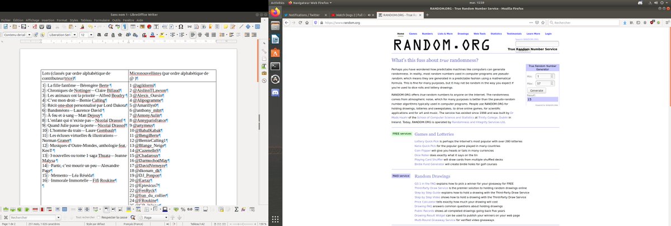Click the Max value field in generator
Image resolution: width=671 pixels, height=226 pixels.
(x=545, y=83)
